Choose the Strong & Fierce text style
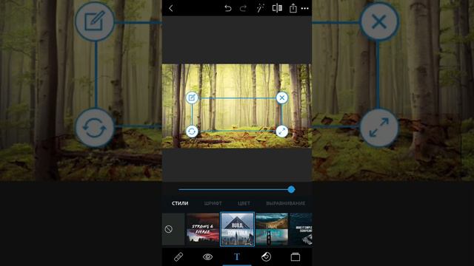 coord(202,229)
